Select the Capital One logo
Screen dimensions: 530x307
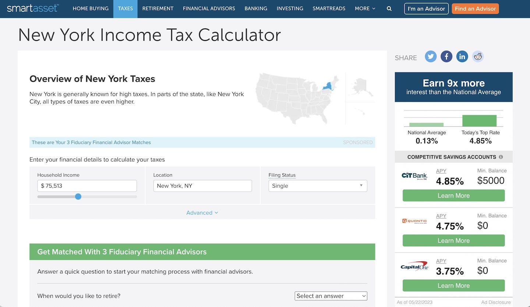coord(415,266)
